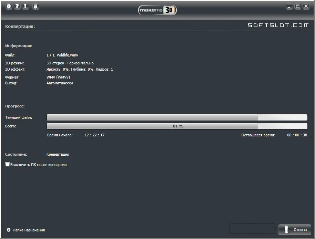315x239 pixels.
Task: Click the empty dashed button beside Отмена
Action: point(252,229)
